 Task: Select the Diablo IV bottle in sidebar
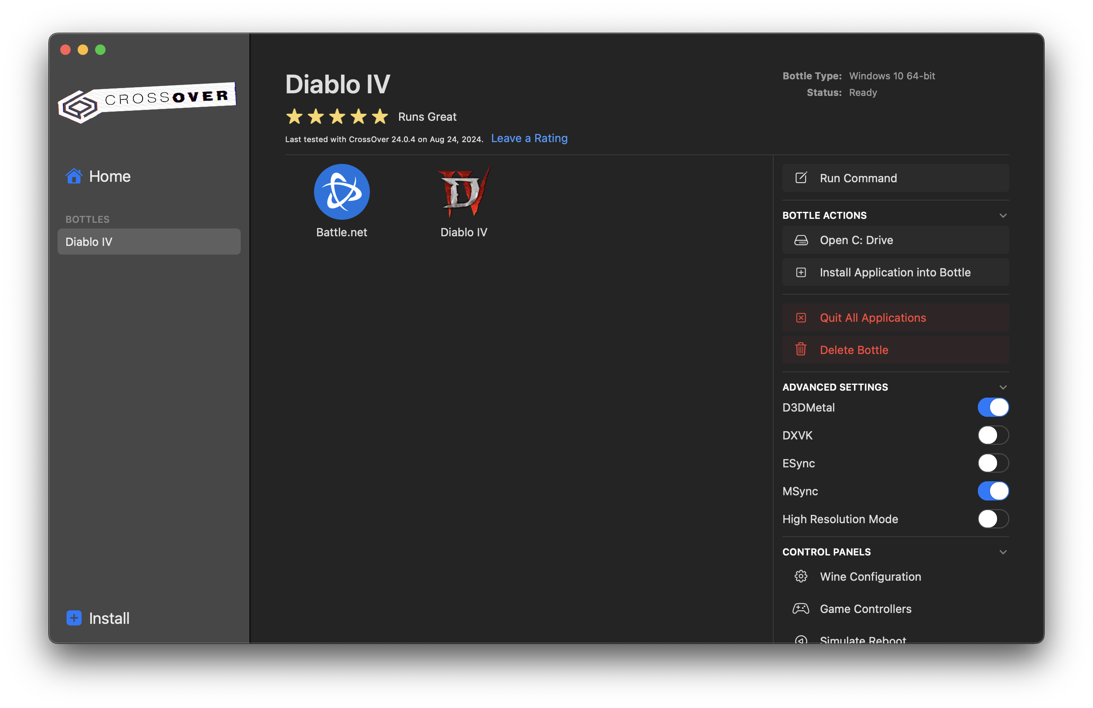pos(149,242)
